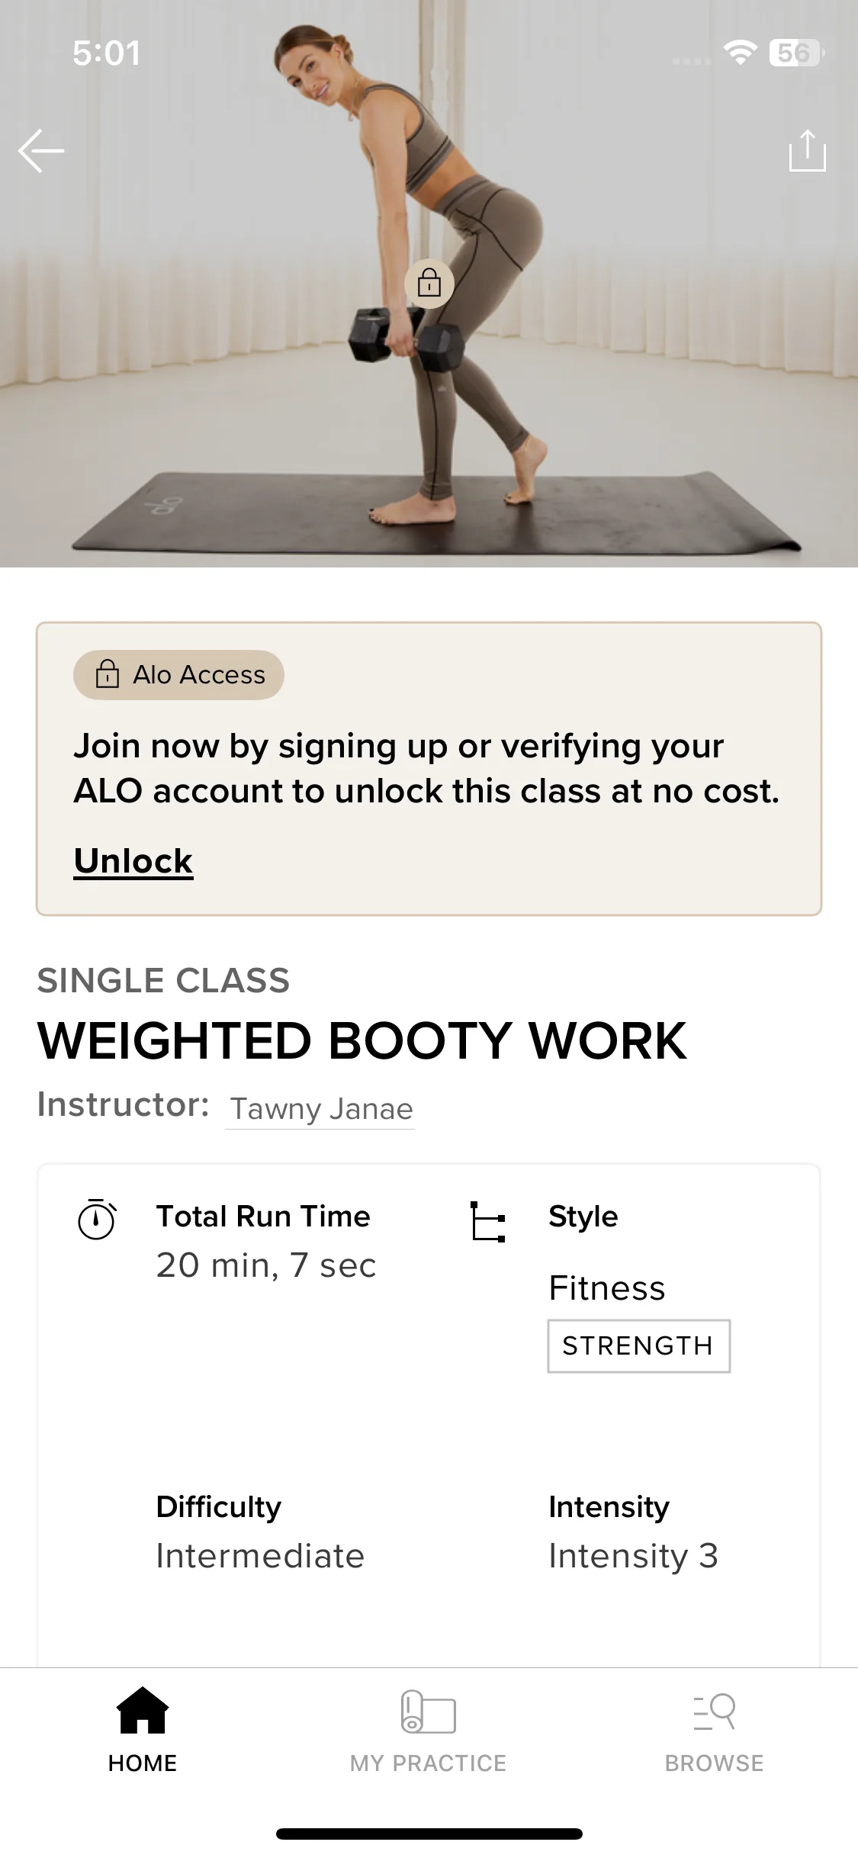Tap the Intermediate difficulty value
The width and height of the screenshot is (858, 1858).
pyautogui.click(x=260, y=1556)
